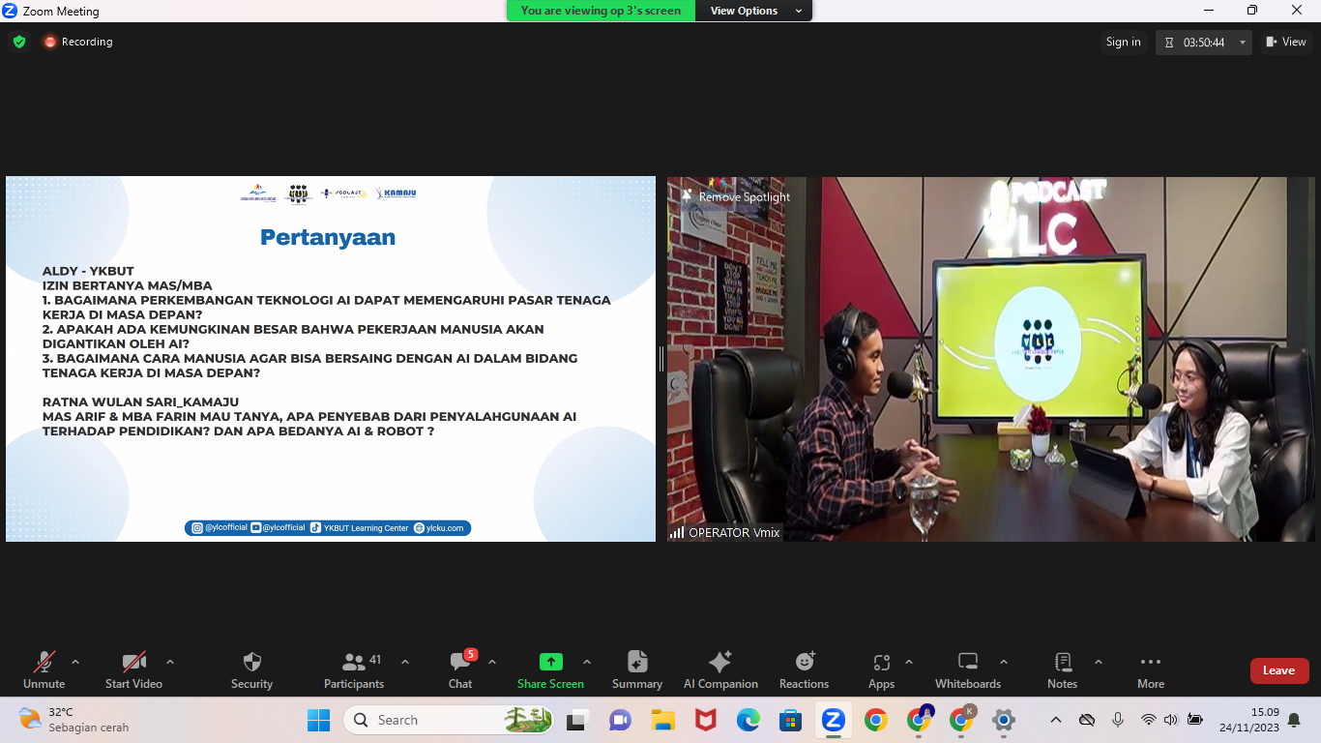Open the More menu
Viewport: 1321px width, 743px height.
coord(1150,669)
